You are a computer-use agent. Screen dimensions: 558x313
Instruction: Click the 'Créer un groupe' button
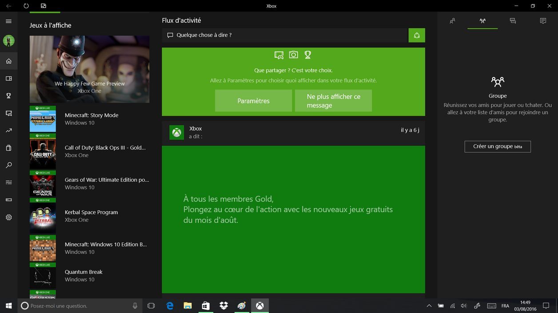(x=498, y=146)
